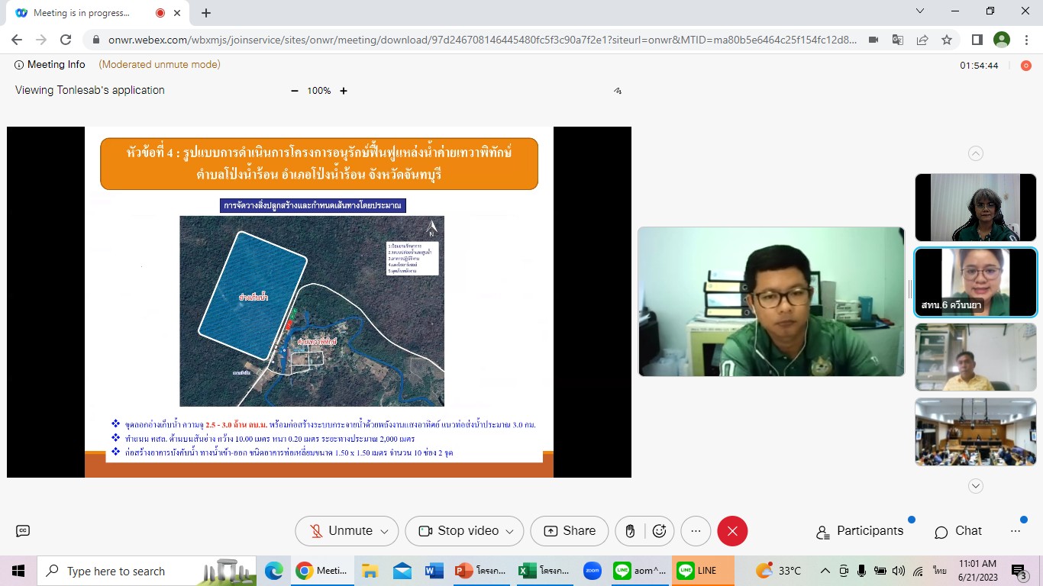The width and height of the screenshot is (1043, 586).
Task: Raise hand in the meeting
Action: click(x=630, y=531)
